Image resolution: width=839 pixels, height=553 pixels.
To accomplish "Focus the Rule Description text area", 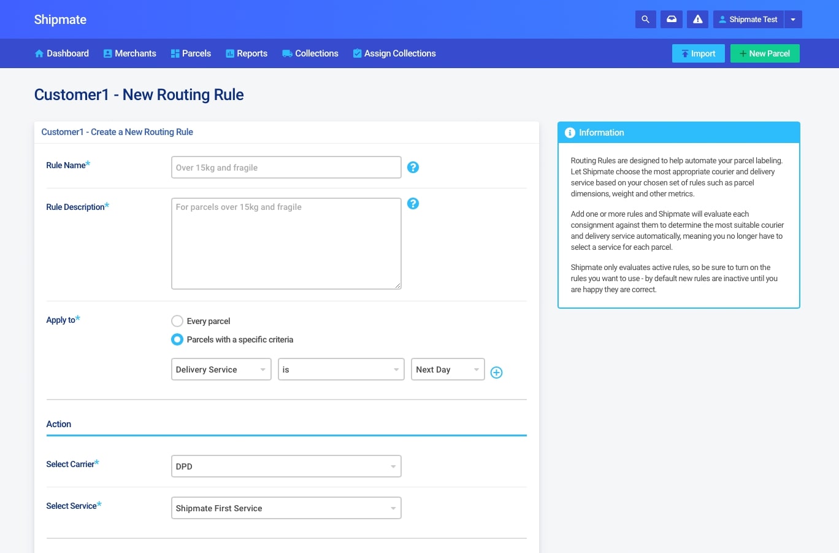I will coord(286,244).
